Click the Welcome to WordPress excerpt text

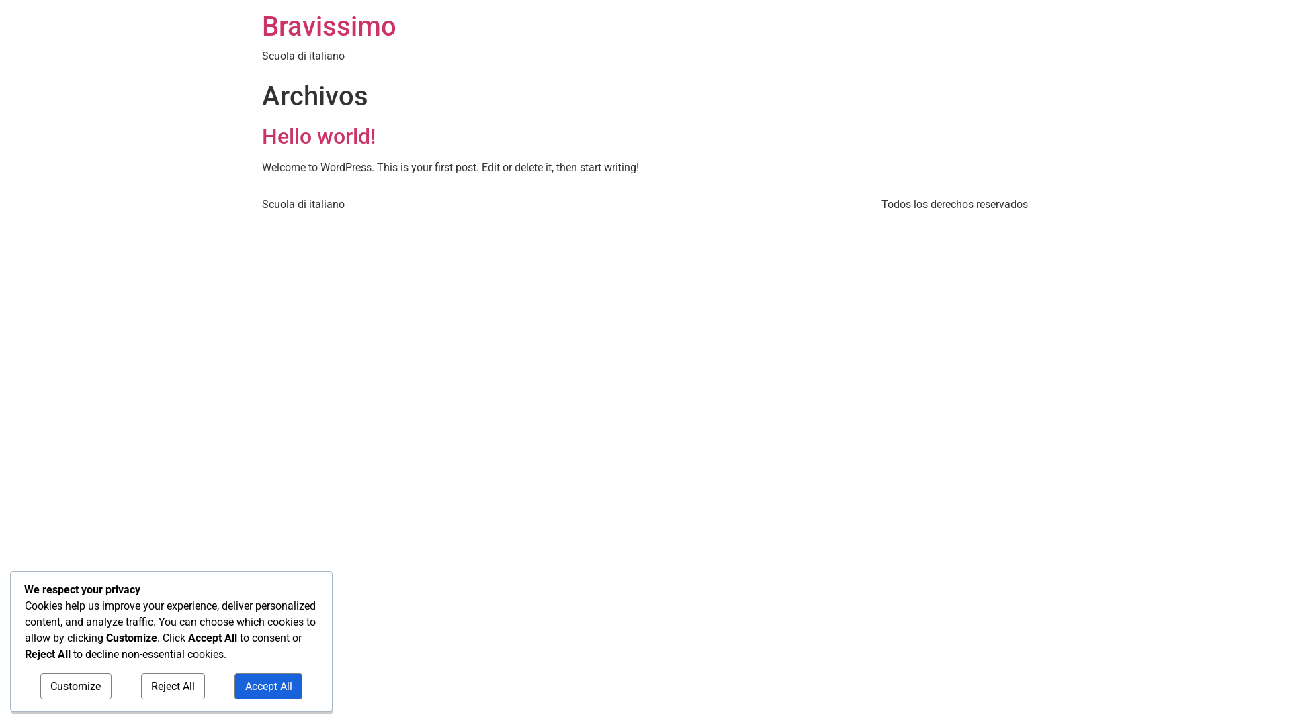tap(450, 168)
